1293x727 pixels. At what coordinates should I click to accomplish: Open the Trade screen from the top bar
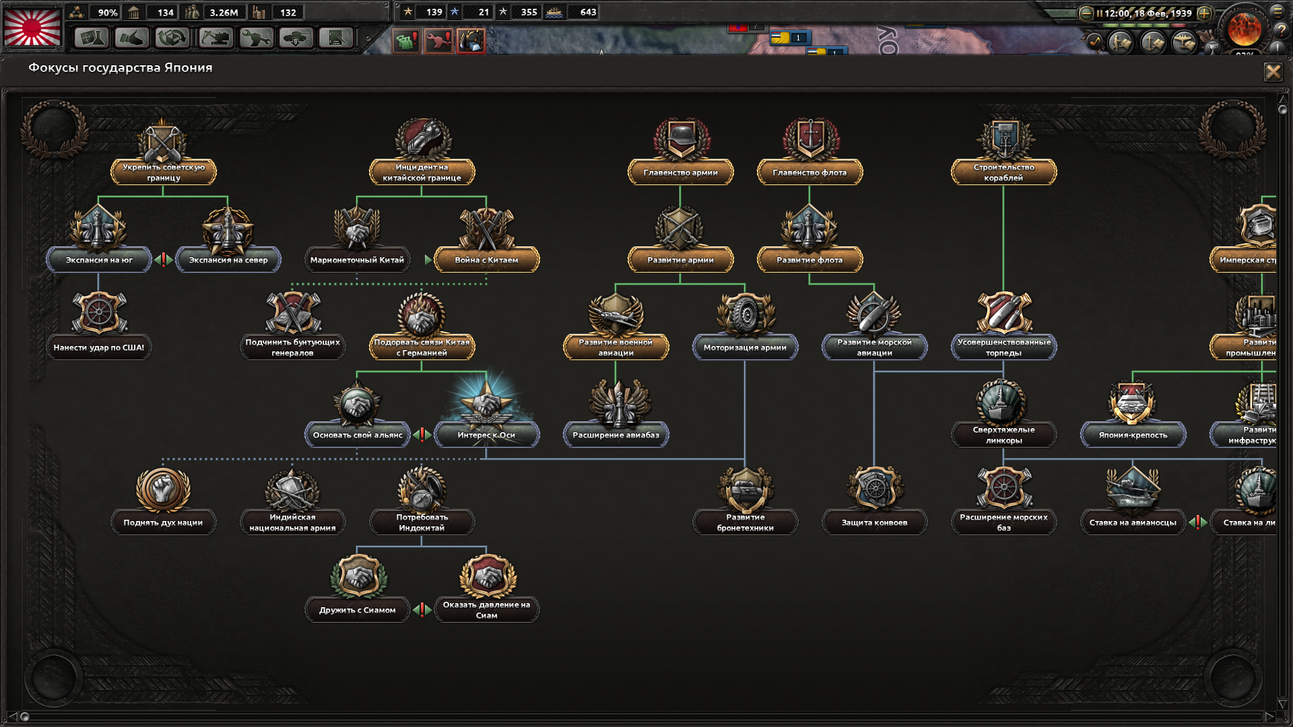click(x=172, y=38)
